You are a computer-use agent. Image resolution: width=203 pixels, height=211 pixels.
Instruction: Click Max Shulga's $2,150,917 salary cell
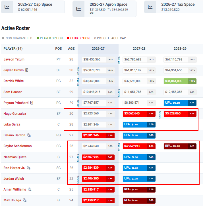pos(98,200)
